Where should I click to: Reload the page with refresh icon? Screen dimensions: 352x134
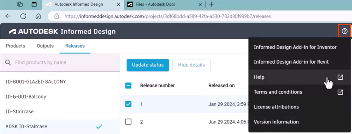[23, 16]
